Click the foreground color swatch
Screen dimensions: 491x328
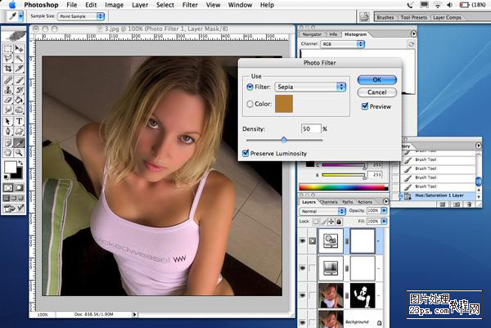tap(10, 167)
